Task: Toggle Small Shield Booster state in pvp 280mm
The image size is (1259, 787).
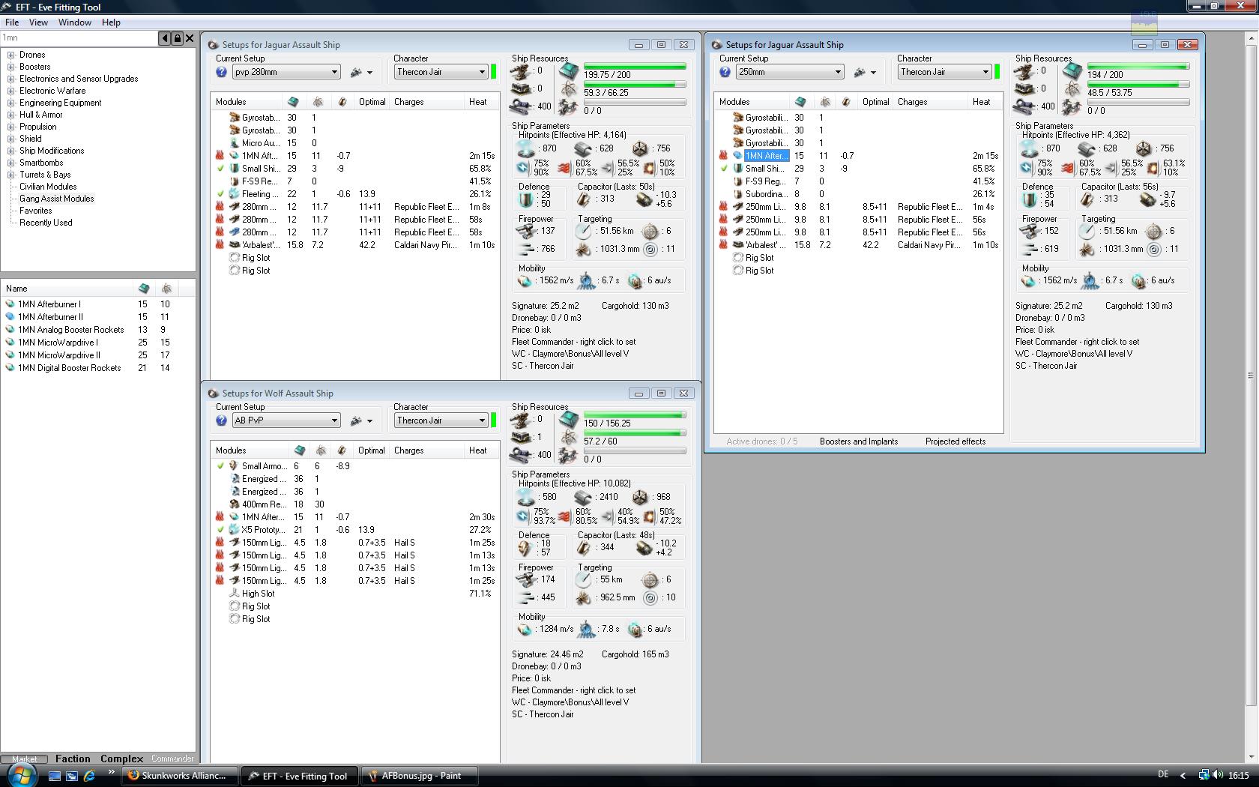Action: point(220,169)
